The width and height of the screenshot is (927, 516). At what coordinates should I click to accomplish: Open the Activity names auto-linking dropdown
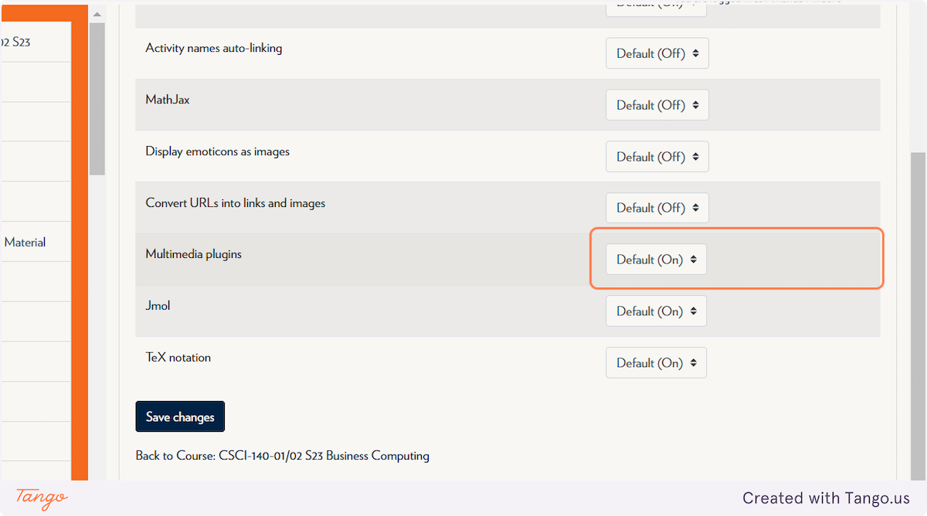657,53
